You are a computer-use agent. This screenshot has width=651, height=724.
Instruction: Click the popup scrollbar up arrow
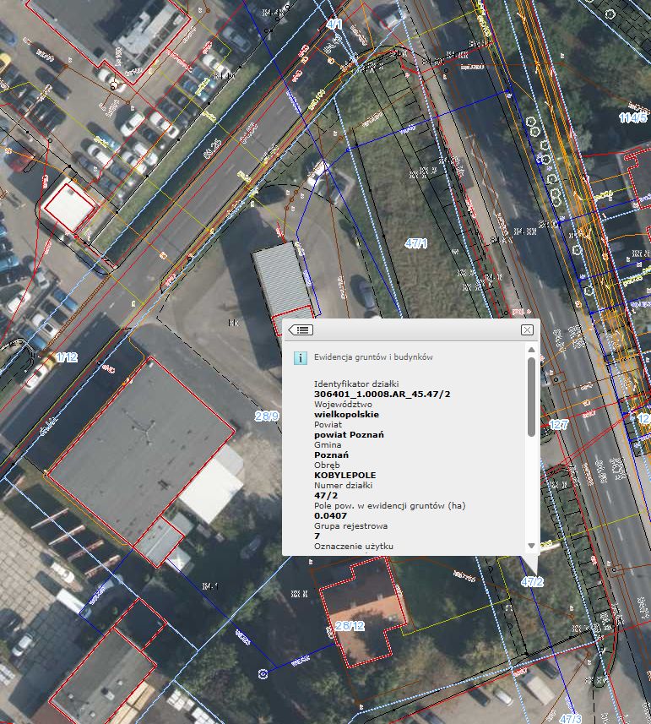(x=531, y=350)
